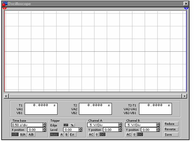This screenshot has height=141, width=194.
Task: Increase Channel A V/Div with up arrow
Action: pyautogui.click(x=120, y=124)
